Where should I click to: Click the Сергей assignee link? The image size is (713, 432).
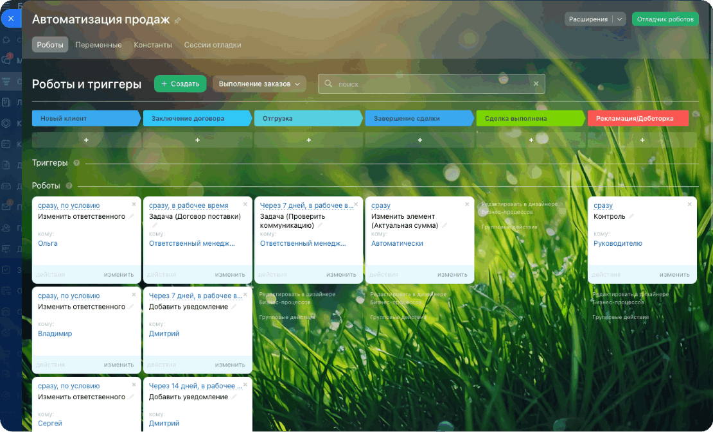pos(50,424)
